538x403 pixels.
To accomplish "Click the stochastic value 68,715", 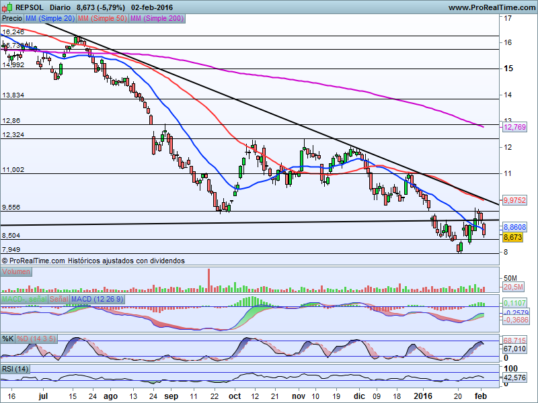I will pyautogui.click(x=514, y=341).
